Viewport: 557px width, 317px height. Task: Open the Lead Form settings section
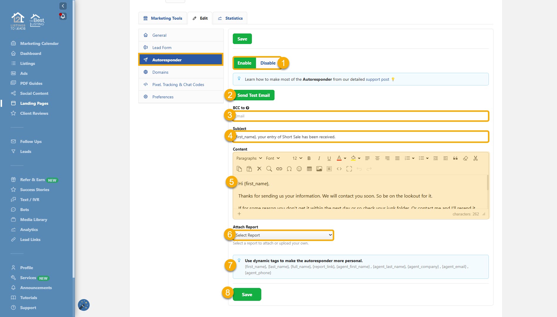(162, 48)
